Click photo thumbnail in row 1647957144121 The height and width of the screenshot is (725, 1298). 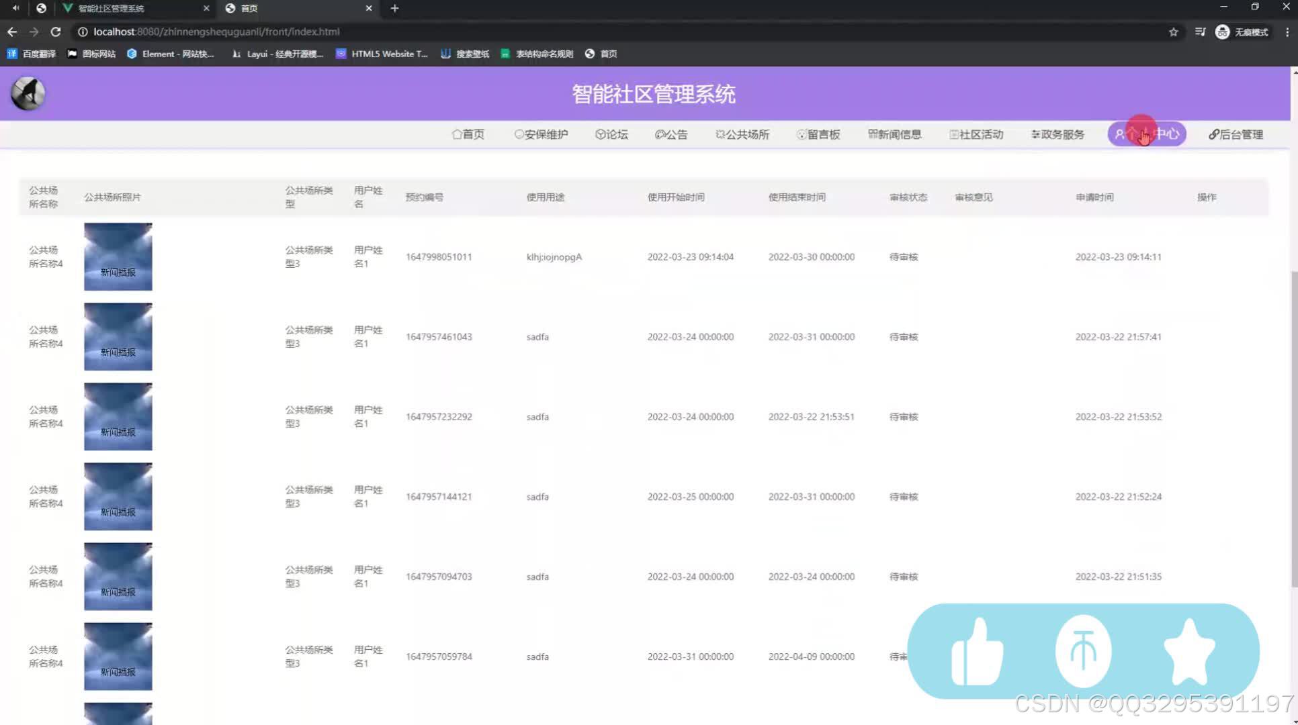click(x=118, y=497)
